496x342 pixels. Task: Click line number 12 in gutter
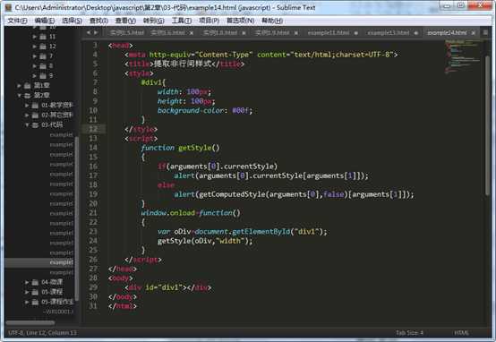(93, 129)
